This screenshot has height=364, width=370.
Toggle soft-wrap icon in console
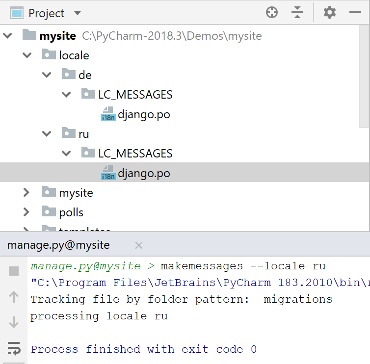(x=14, y=348)
